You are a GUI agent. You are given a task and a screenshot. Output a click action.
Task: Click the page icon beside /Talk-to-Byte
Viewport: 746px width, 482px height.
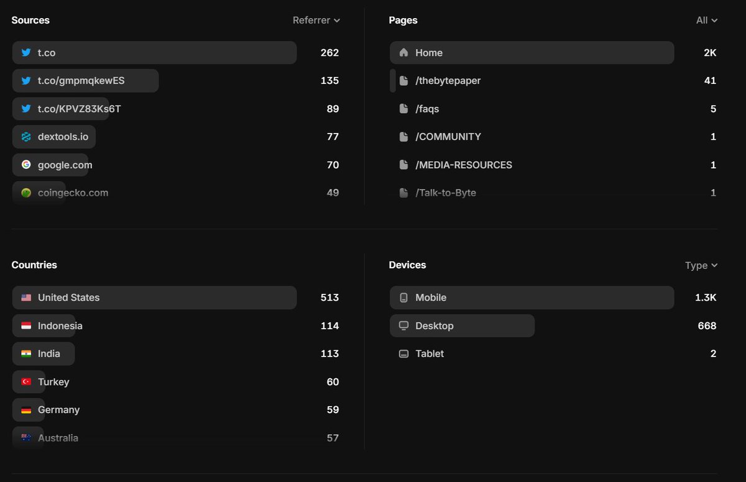(x=403, y=193)
